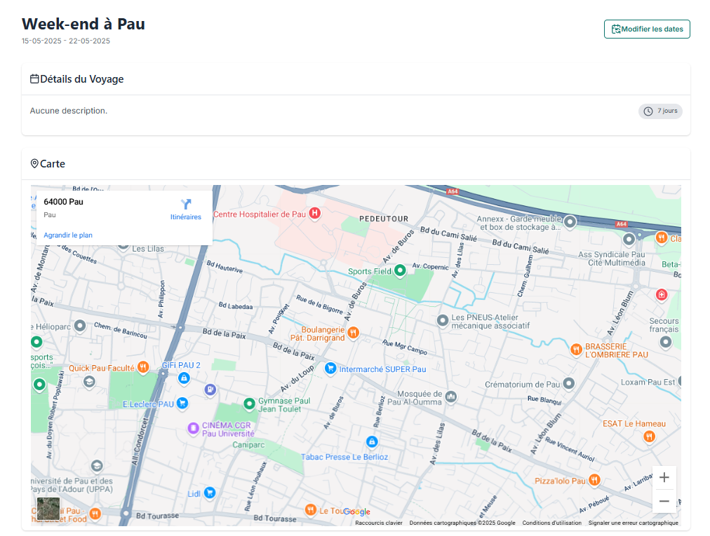Select the Sports Field green marker
The height and width of the screenshot is (536, 710).
click(399, 270)
